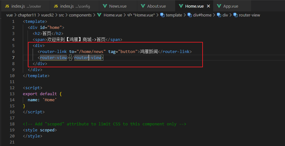Click closing router-view tag
The height and width of the screenshot is (146, 285).
[x=86, y=58]
